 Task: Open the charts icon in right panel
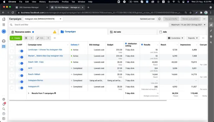[211, 25]
